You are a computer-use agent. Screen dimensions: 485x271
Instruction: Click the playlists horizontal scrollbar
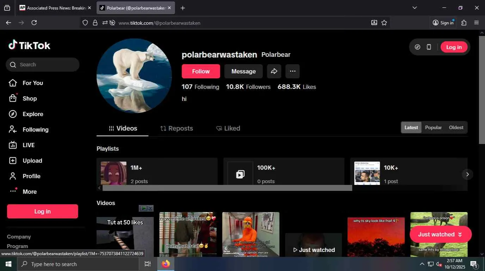(x=227, y=188)
